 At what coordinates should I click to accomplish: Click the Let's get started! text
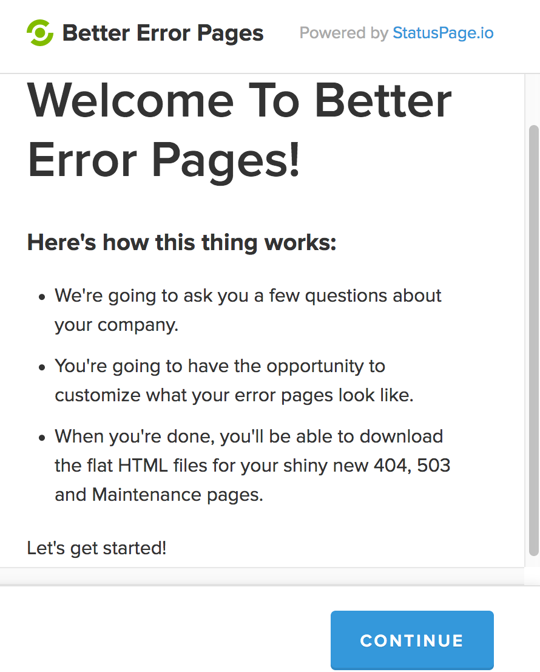97,548
